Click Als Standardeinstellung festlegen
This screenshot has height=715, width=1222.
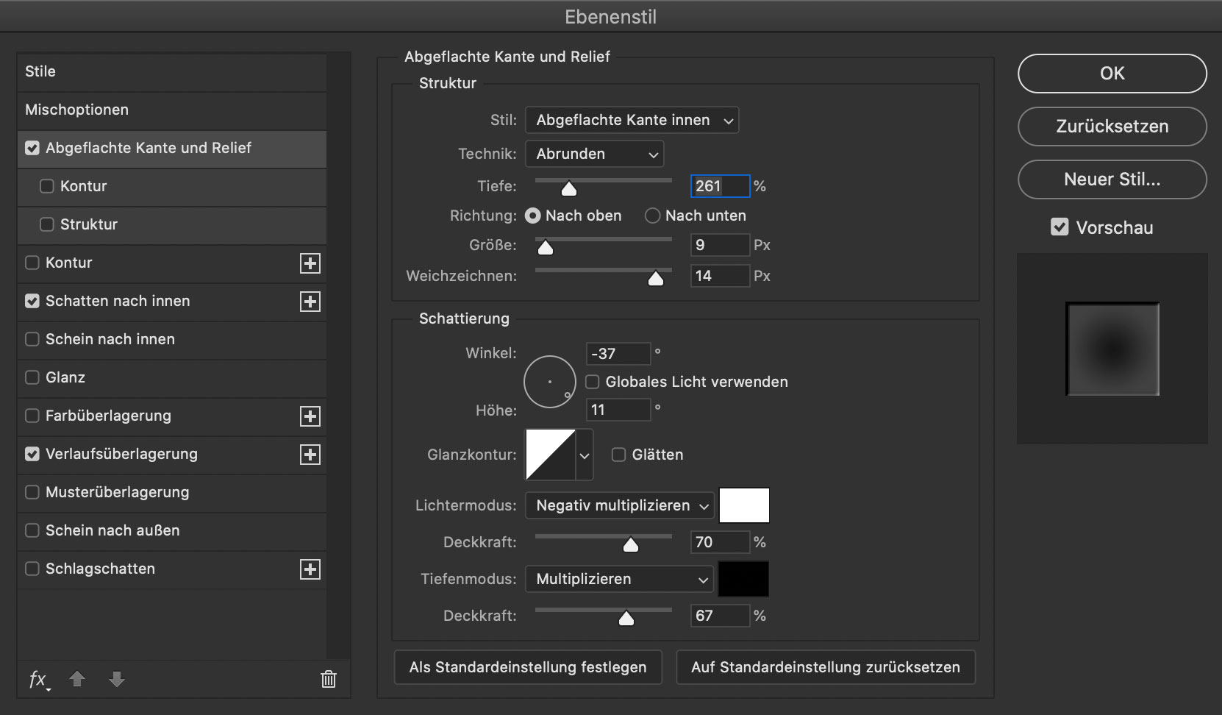pos(528,667)
